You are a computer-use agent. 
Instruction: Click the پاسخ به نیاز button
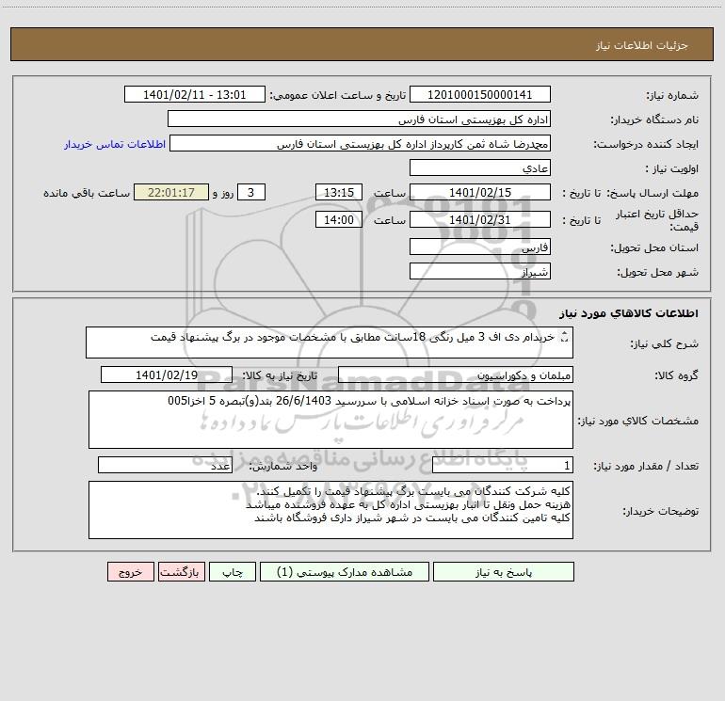(x=504, y=572)
